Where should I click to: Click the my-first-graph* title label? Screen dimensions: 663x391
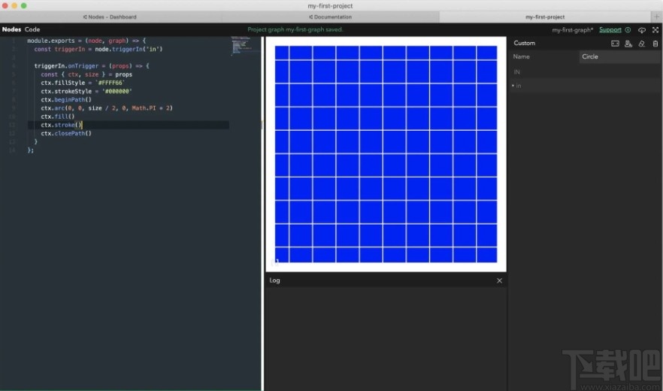coord(573,30)
